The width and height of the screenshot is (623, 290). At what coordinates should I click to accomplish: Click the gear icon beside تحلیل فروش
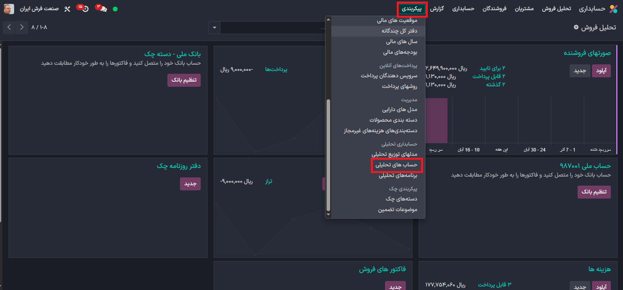click(576, 27)
